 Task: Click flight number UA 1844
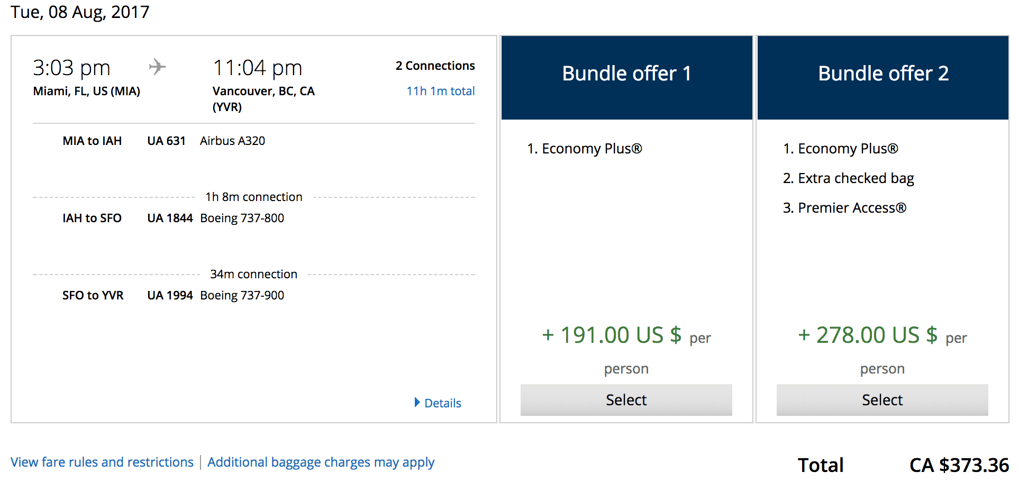(x=170, y=218)
